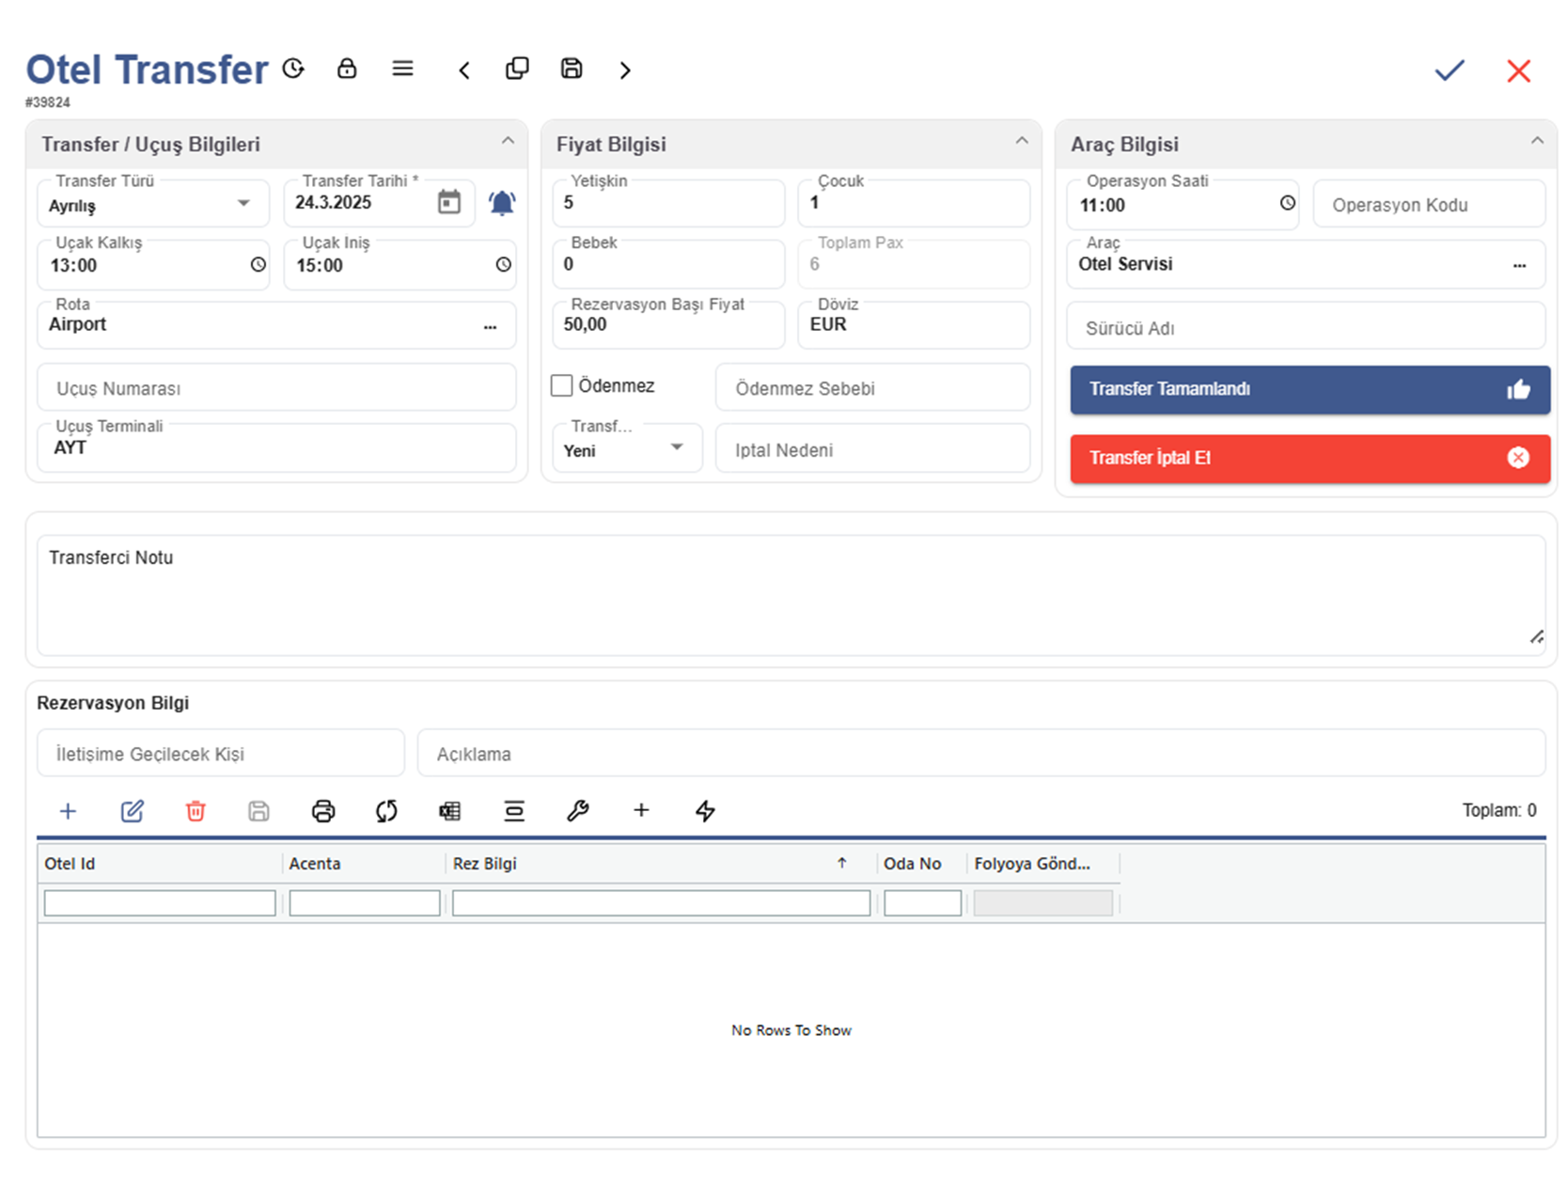Viewport: 1567px width, 1188px height.
Task: Click the Uçuş Numarası input field
Action: point(276,388)
